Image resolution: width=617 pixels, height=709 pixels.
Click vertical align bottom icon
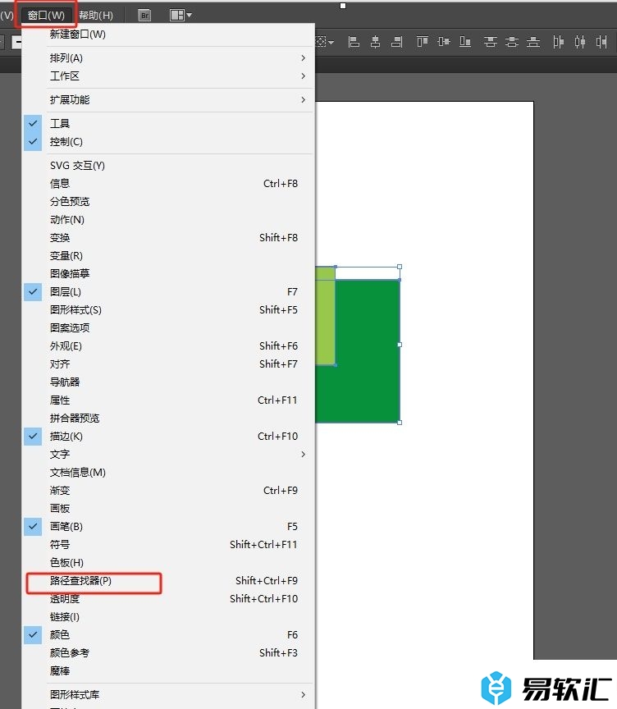click(x=465, y=42)
